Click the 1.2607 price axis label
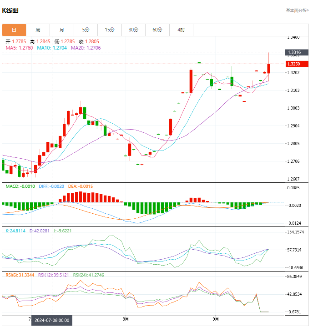 [x=293, y=179]
